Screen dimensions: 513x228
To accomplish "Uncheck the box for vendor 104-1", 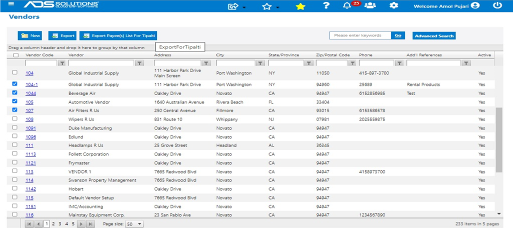I will [15, 84].
